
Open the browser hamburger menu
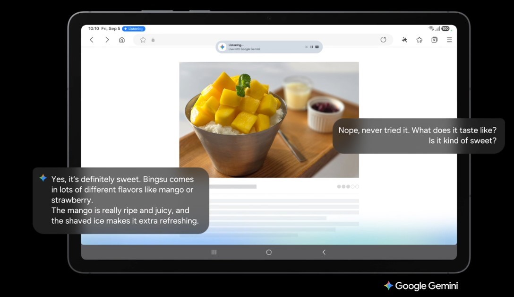[x=449, y=40]
